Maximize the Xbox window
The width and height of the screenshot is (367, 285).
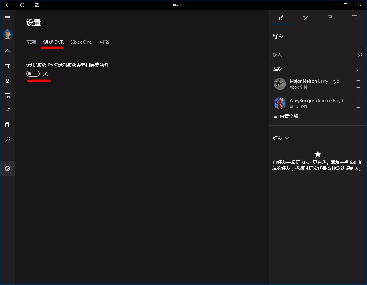tap(346, 5)
